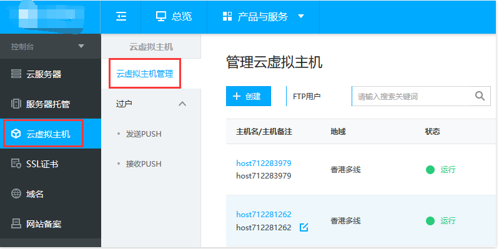Open the 云虚拟主机管理 submenu item

coord(145,74)
